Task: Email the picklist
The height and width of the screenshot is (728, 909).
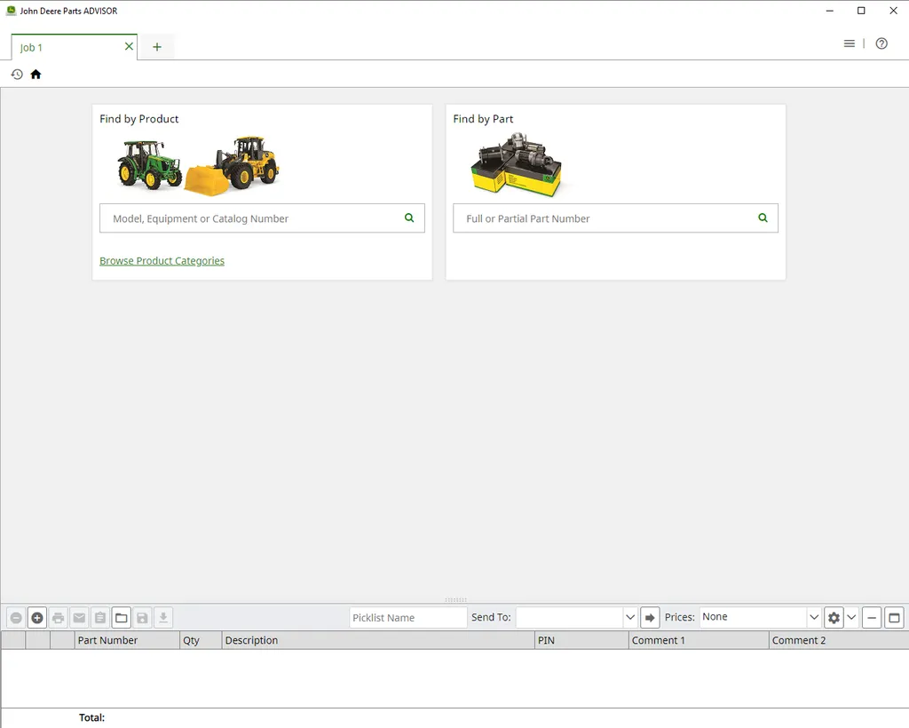Action: pos(79,618)
